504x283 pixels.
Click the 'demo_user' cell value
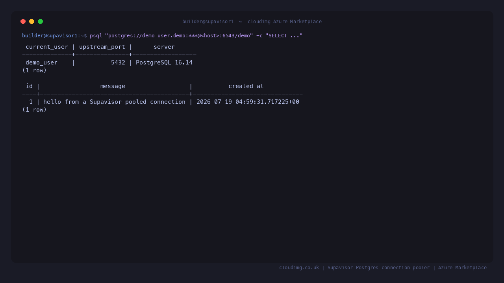[41, 62]
